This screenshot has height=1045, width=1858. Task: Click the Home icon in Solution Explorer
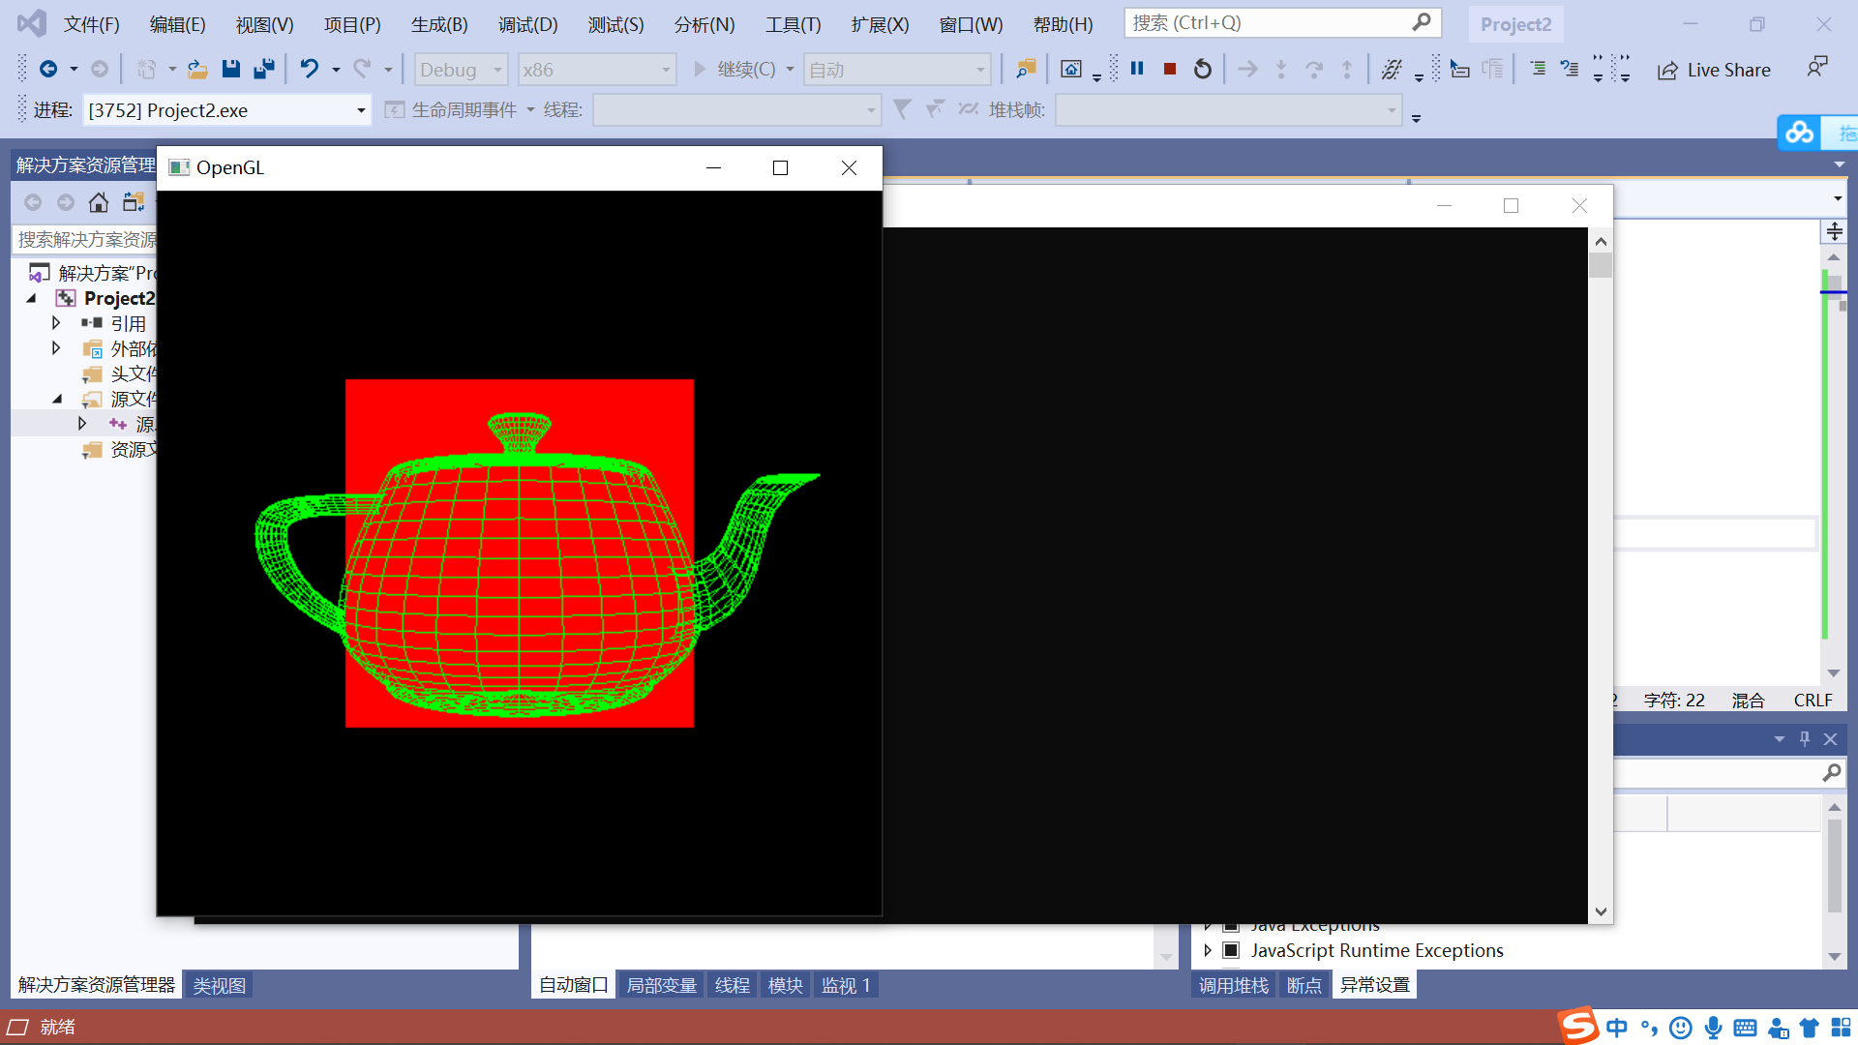98,202
